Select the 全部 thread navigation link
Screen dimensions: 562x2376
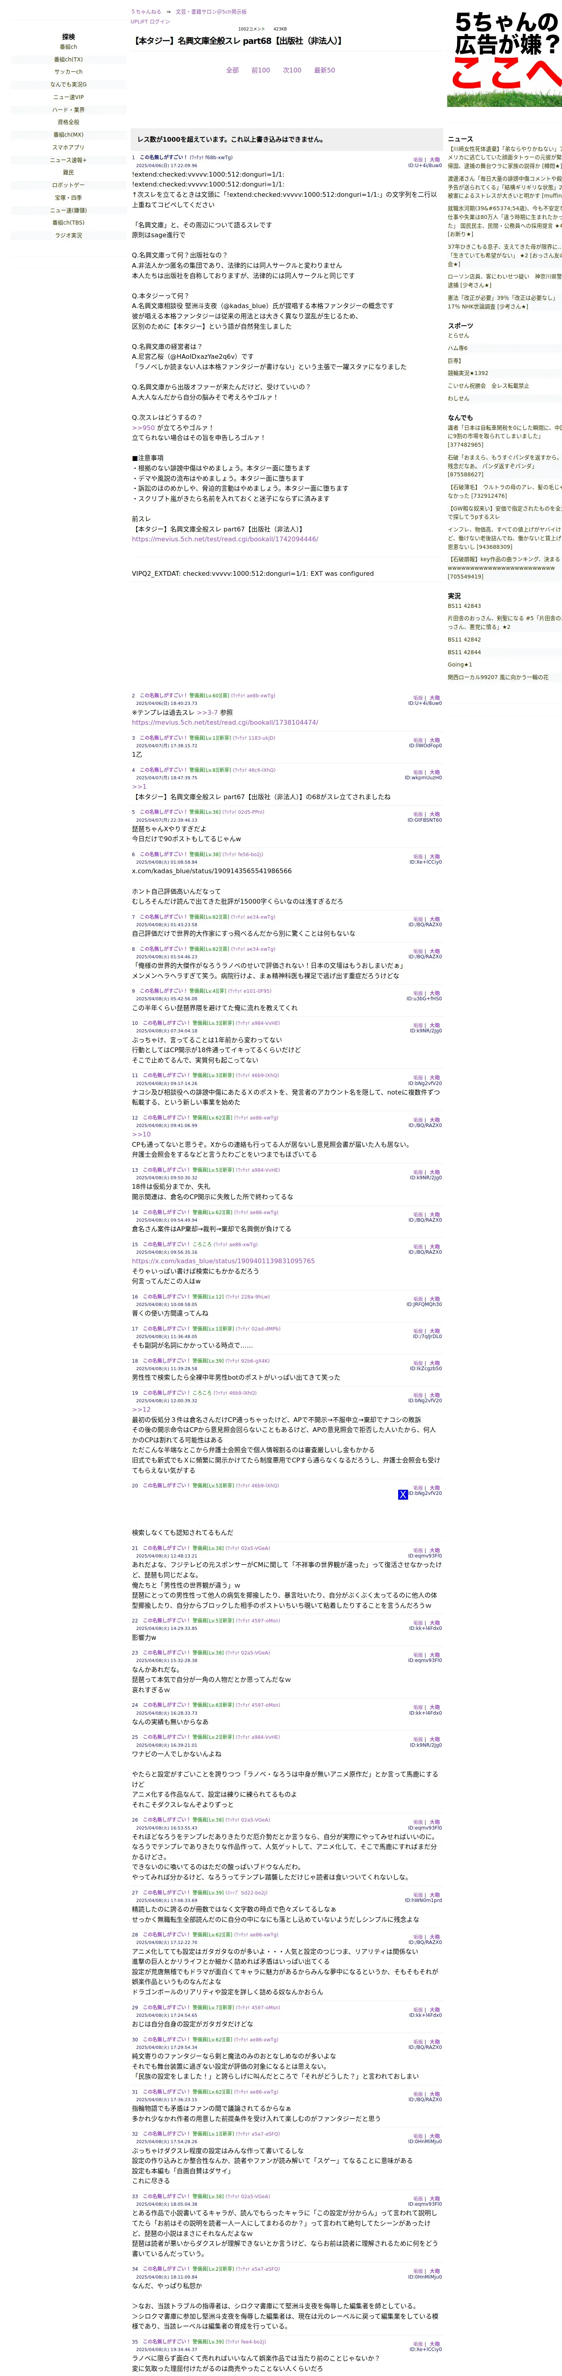[232, 70]
